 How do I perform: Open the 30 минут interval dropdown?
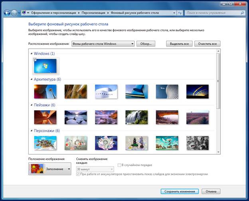tap(95, 169)
